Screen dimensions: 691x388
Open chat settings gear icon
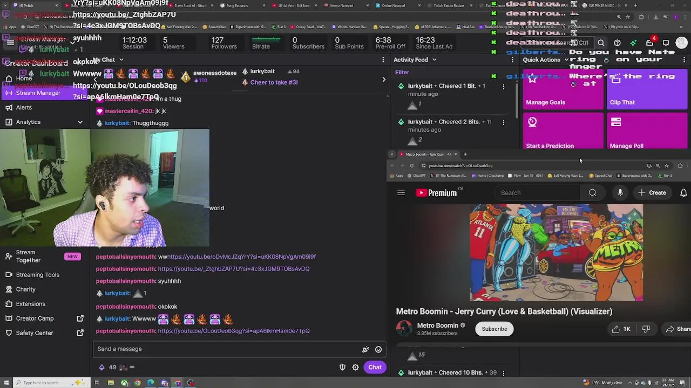pyautogui.click(x=355, y=368)
